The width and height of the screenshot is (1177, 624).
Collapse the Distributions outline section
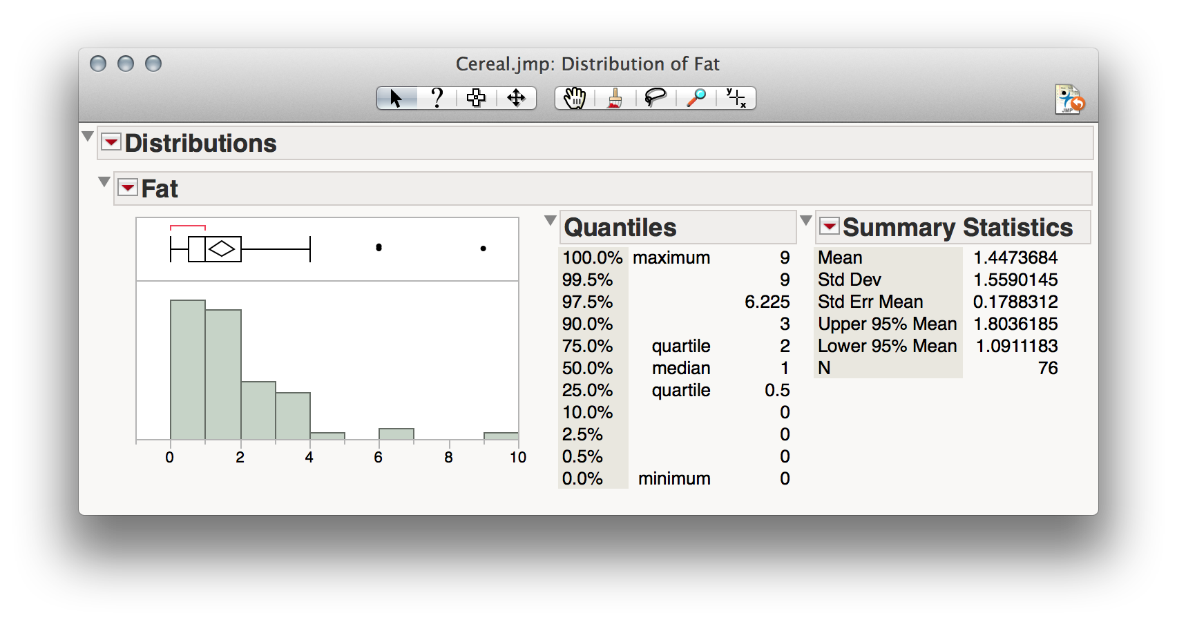click(88, 136)
